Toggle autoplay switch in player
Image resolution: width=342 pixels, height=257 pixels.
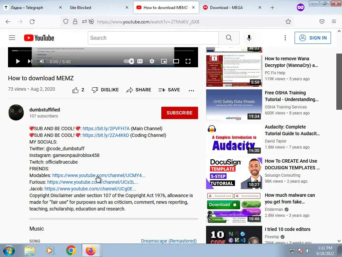129,62
